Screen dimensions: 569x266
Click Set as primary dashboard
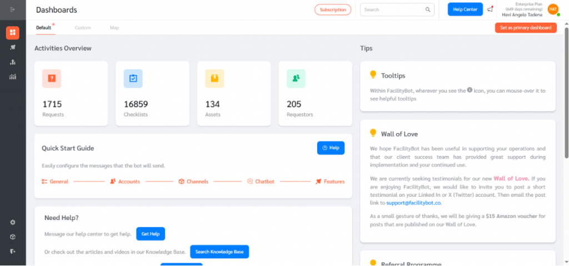526,28
